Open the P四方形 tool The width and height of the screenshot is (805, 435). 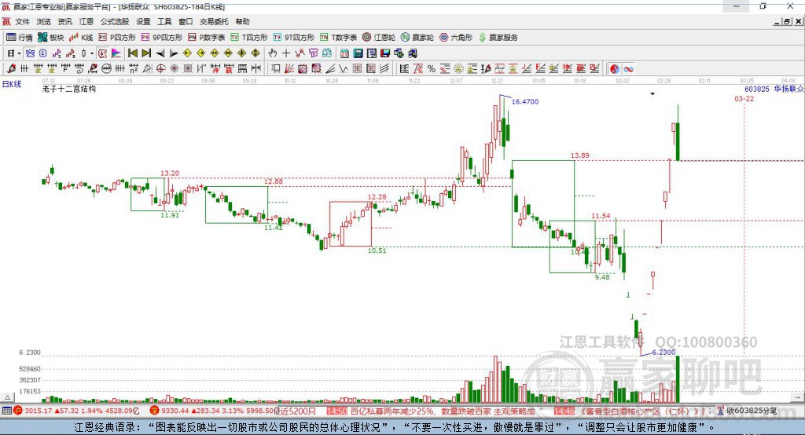click(117, 38)
